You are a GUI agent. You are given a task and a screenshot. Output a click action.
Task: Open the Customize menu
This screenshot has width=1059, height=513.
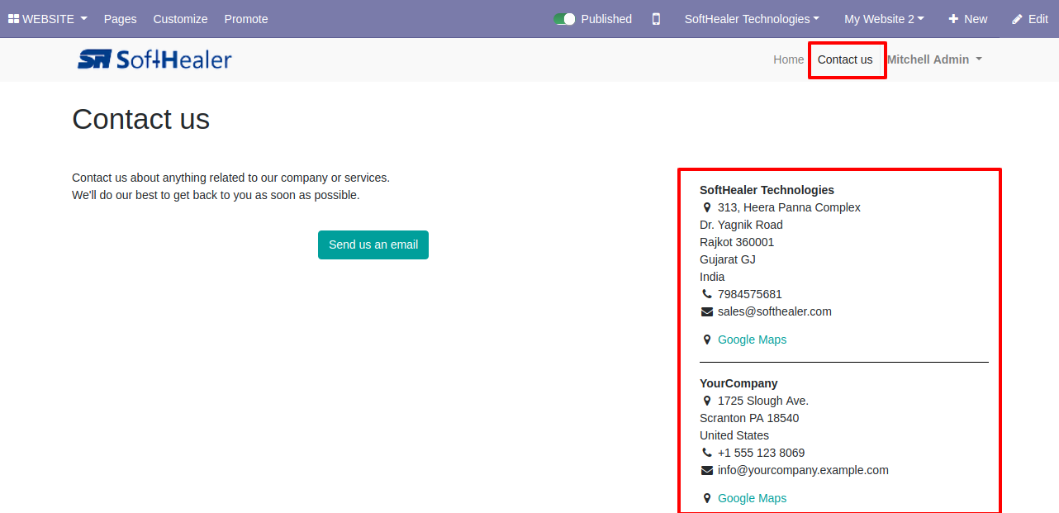pyautogui.click(x=180, y=19)
